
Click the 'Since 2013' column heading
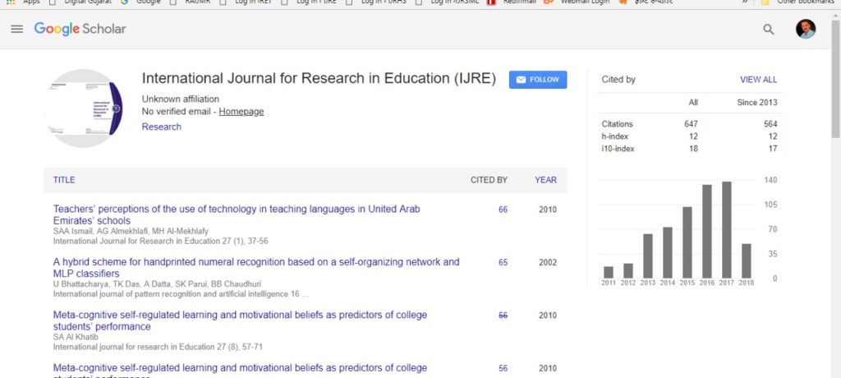756,103
